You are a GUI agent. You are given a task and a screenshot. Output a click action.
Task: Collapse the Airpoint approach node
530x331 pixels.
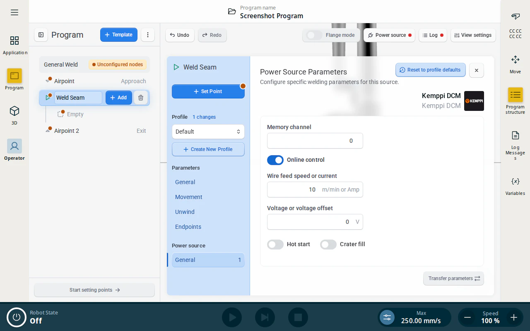point(48,81)
